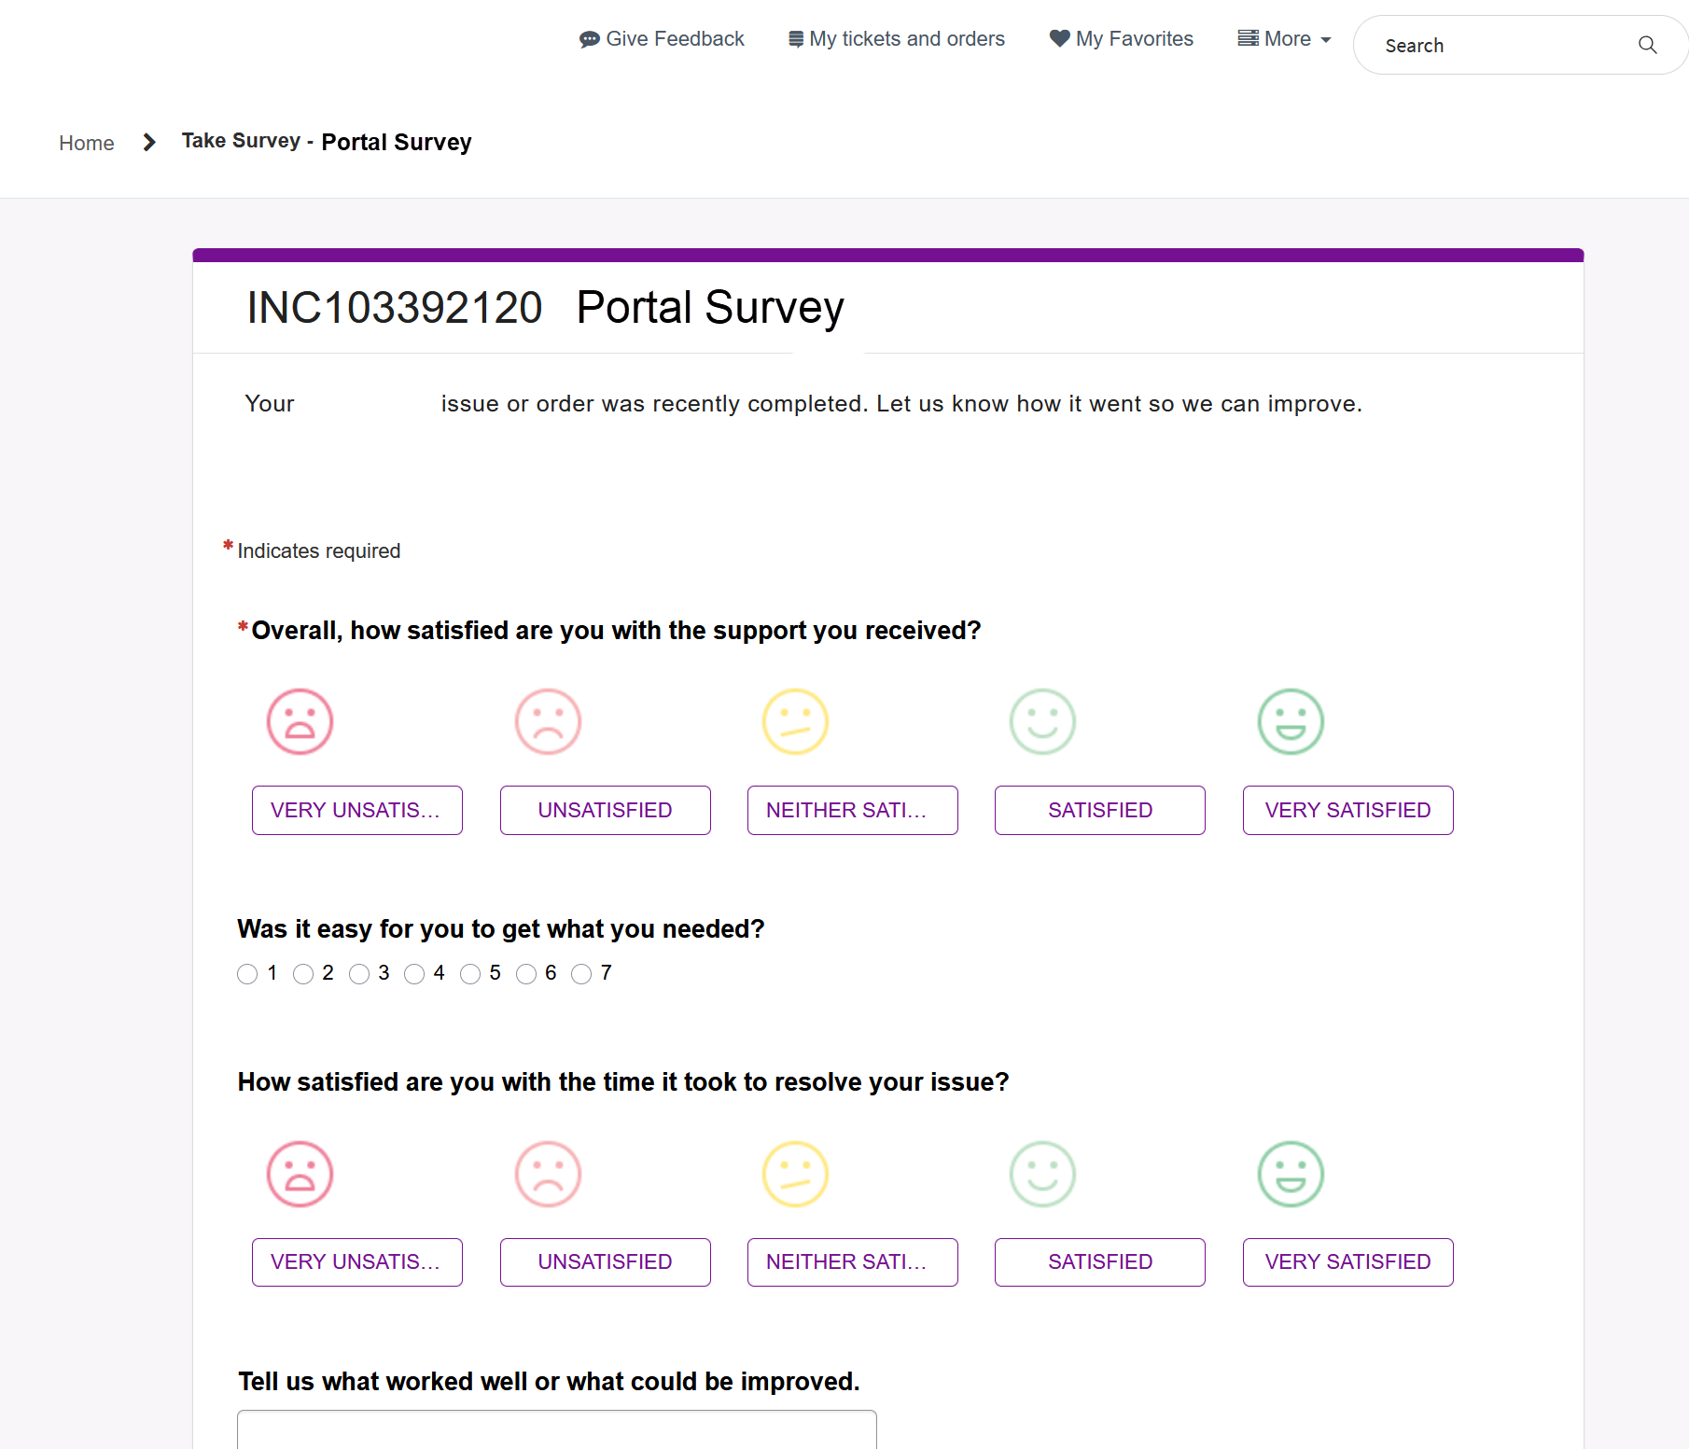Click the breadcrumb chevron after Home
The height and width of the screenshot is (1449, 1689).
click(x=149, y=142)
